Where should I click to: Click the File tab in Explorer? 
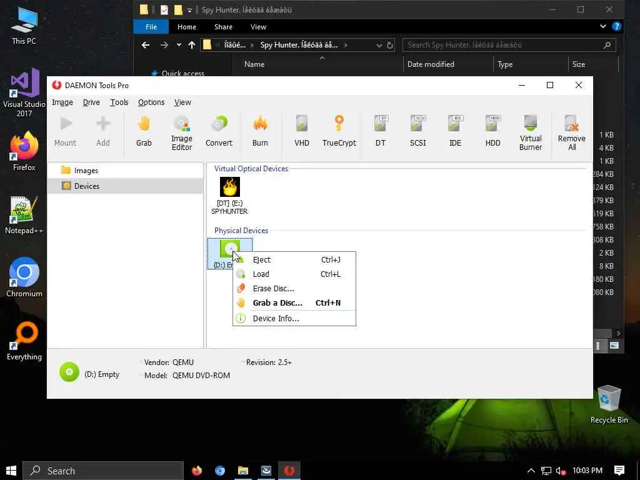(151, 27)
